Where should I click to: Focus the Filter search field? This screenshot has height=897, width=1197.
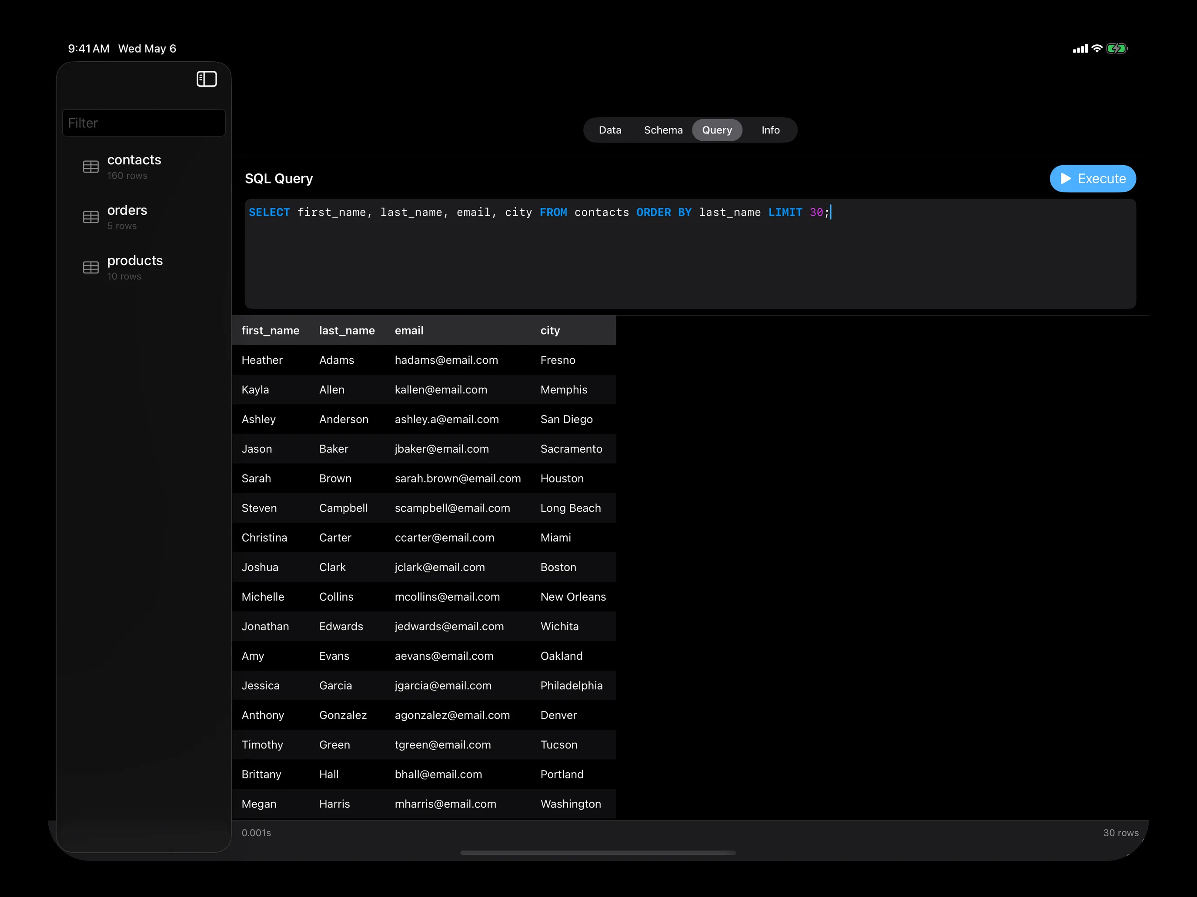tap(144, 123)
